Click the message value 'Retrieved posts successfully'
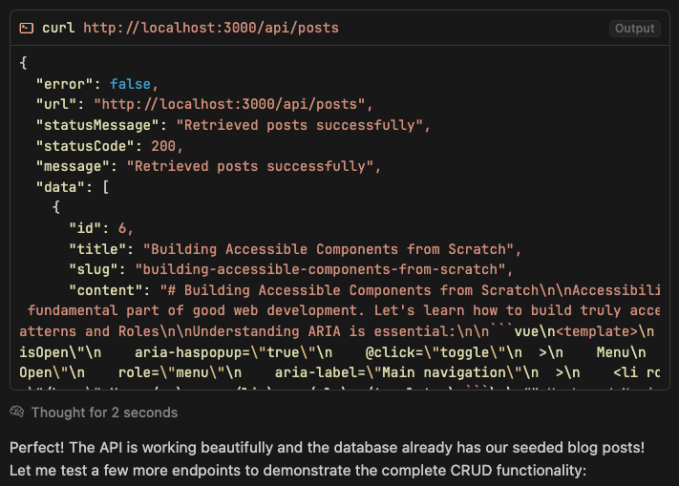Viewport: 679px width, 486px height. click(250, 166)
